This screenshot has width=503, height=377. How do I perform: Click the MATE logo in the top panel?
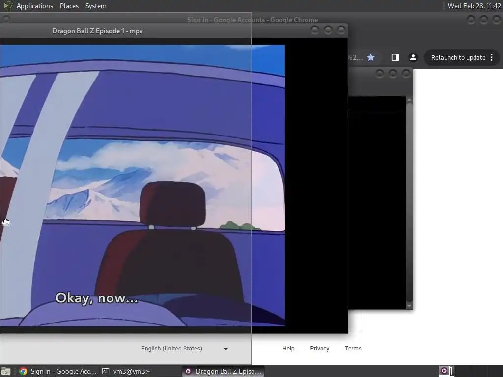tap(8, 6)
